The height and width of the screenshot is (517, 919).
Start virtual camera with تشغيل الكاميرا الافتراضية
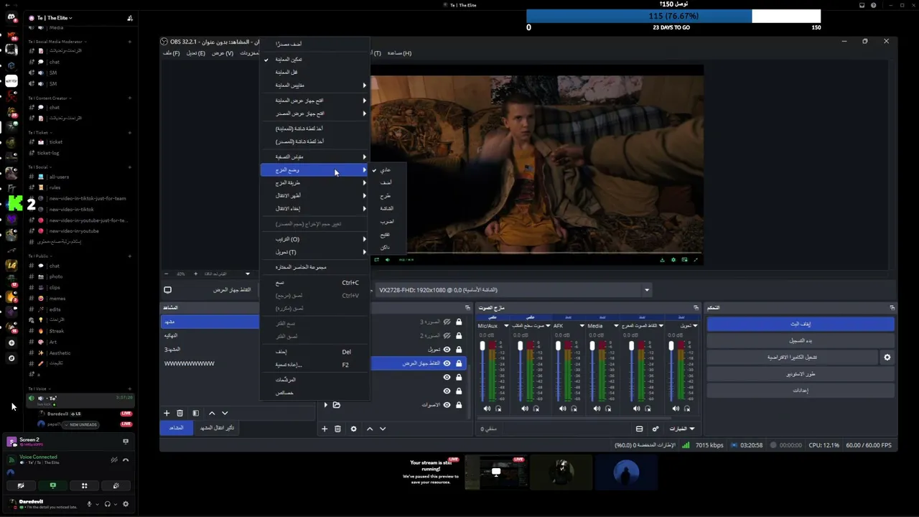[792, 357]
